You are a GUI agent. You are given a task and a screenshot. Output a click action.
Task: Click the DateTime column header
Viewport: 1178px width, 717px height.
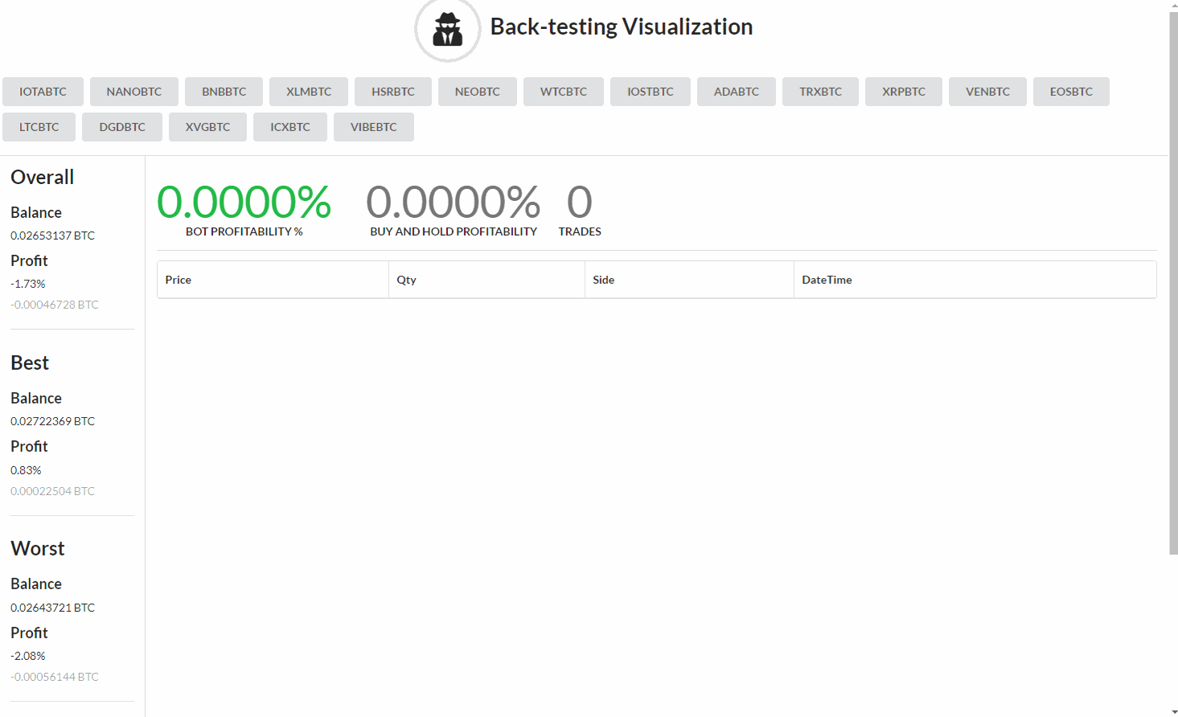[x=827, y=279]
